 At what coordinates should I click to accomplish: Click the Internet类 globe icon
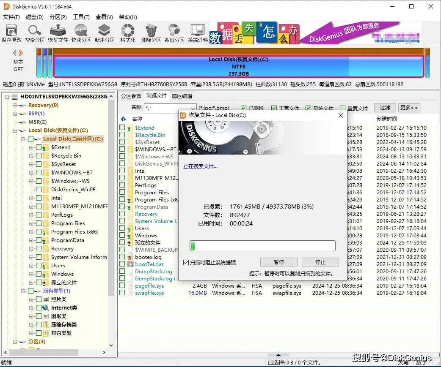[x=46, y=308]
